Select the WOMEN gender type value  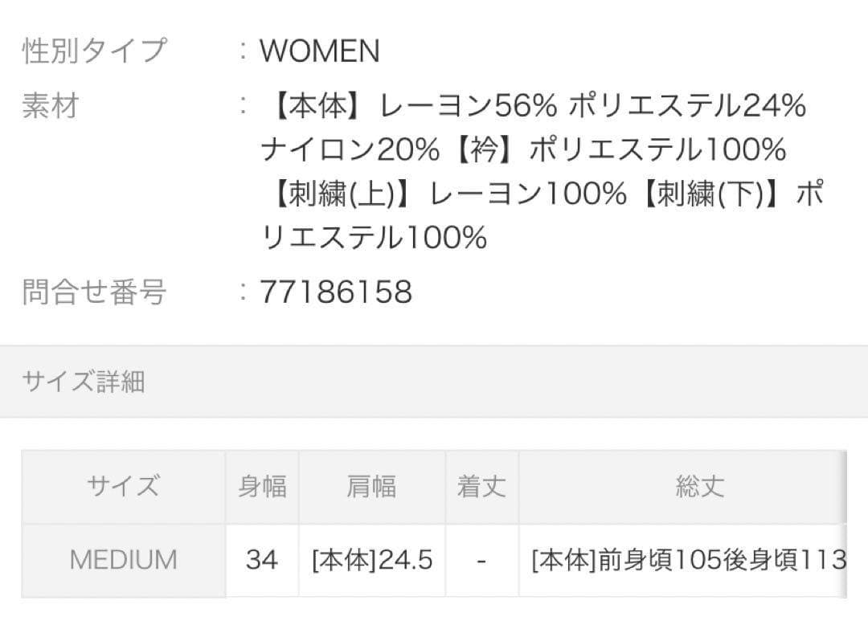319,52
